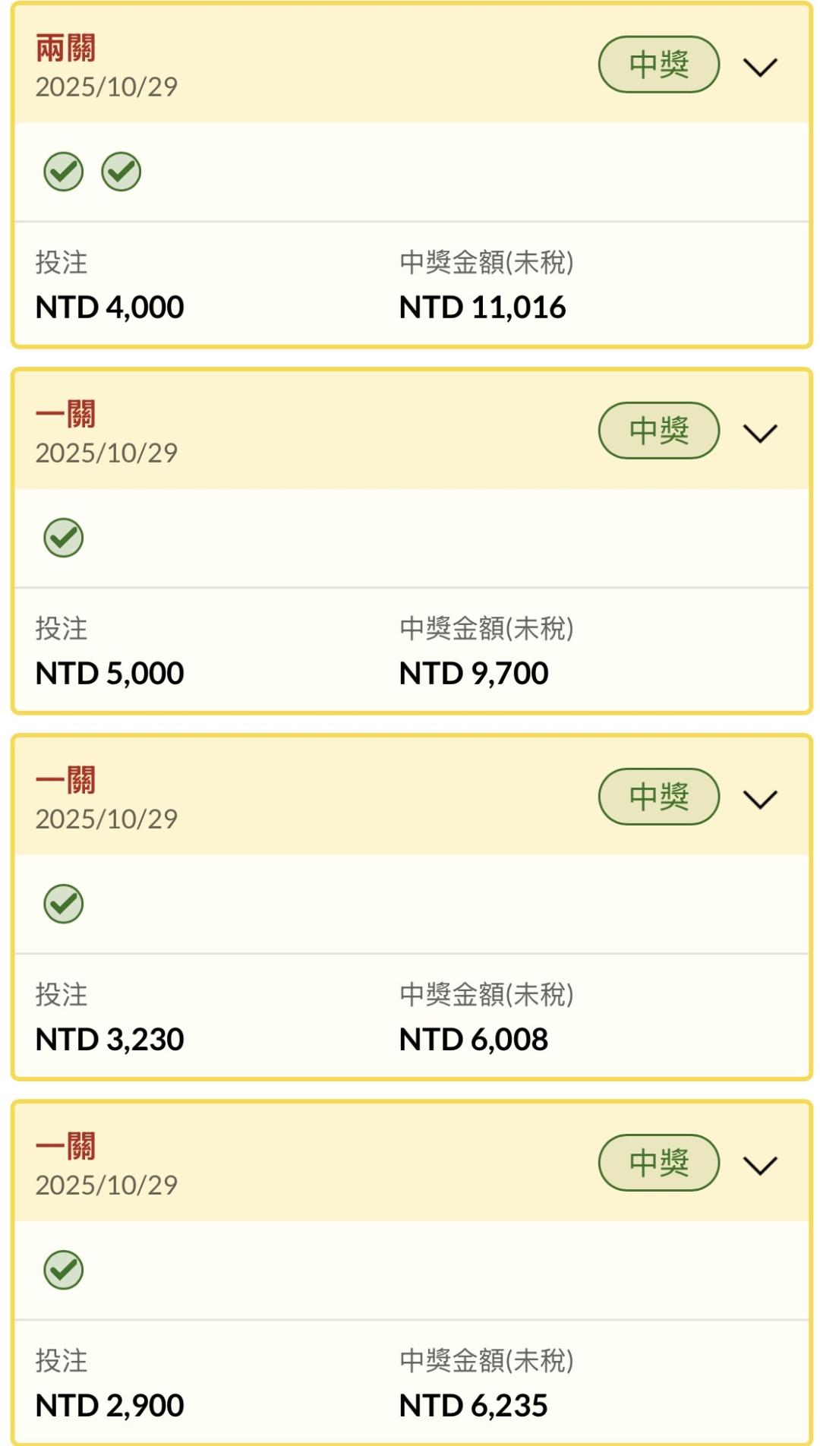Expand the 兩關 NTD 4,000 bet details
The width and height of the screenshot is (820, 1446).
click(x=760, y=67)
